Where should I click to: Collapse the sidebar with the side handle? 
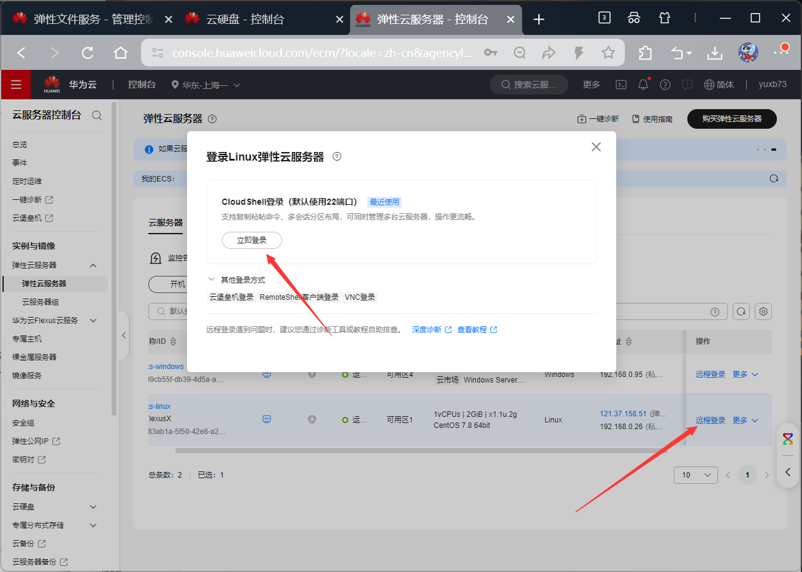click(124, 335)
